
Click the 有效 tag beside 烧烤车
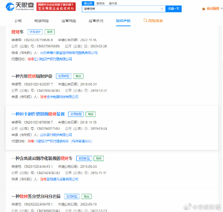[x=49, y=32]
